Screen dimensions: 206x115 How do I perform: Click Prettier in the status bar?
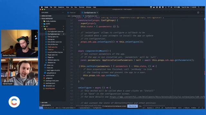tap(194, 108)
